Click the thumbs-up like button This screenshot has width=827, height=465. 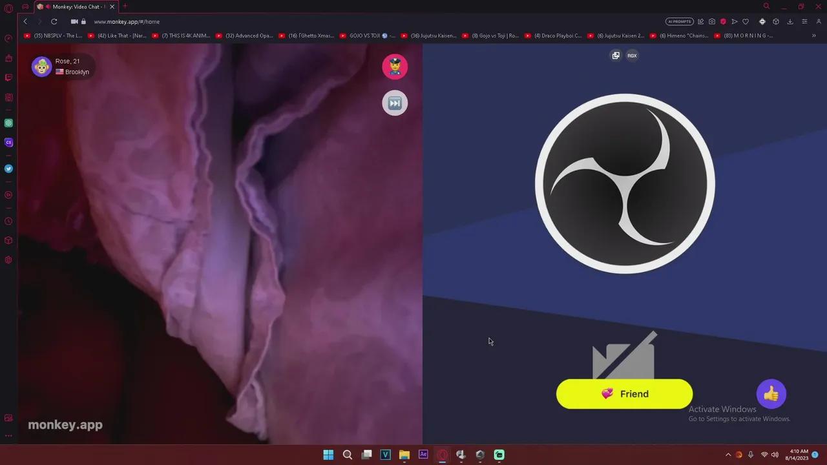click(x=771, y=394)
